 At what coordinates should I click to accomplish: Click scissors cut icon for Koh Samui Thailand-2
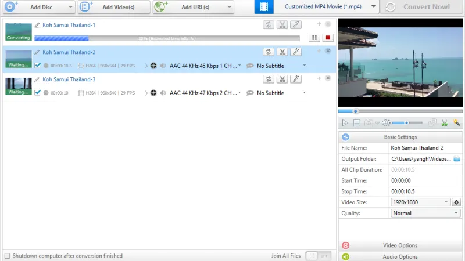point(282,52)
